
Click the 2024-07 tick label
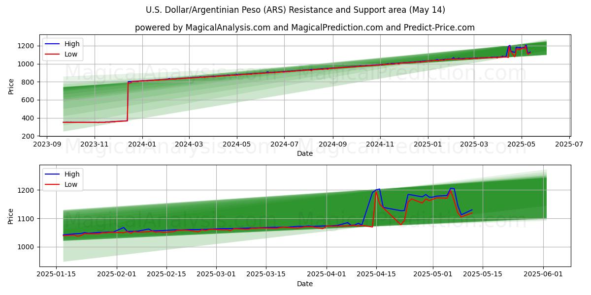pyautogui.click(x=284, y=145)
